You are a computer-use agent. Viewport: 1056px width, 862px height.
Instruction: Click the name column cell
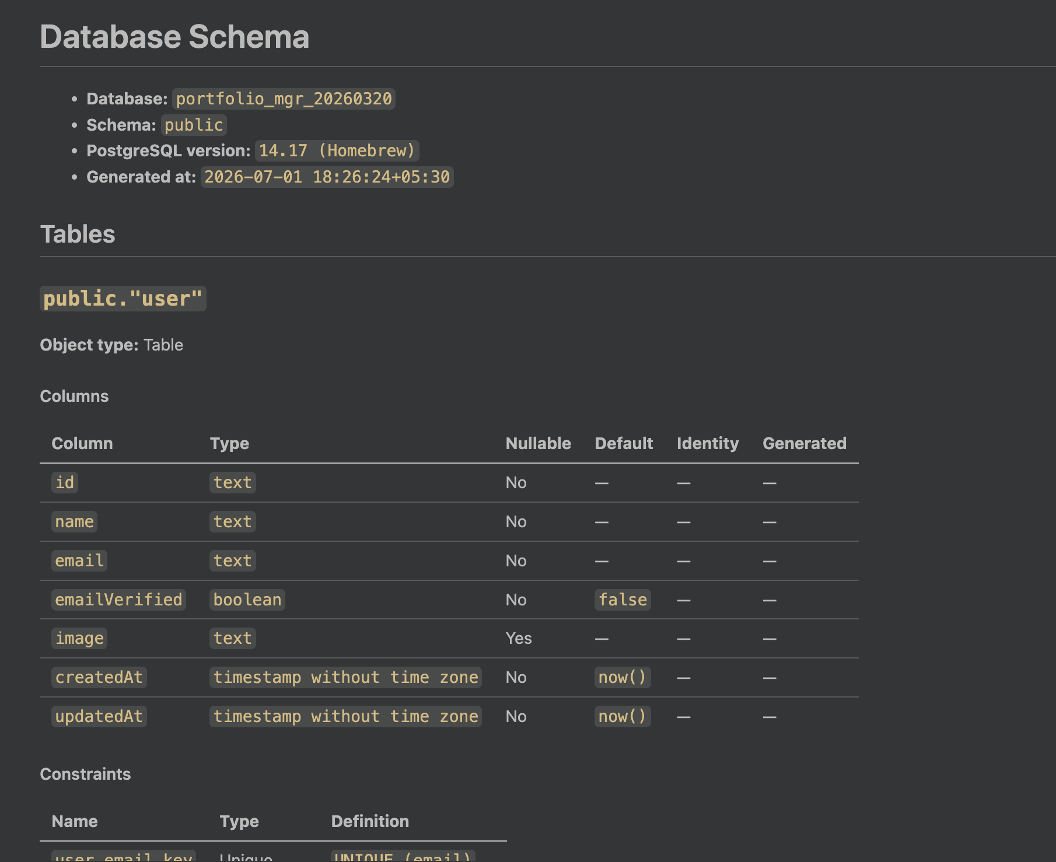coord(74,521)
